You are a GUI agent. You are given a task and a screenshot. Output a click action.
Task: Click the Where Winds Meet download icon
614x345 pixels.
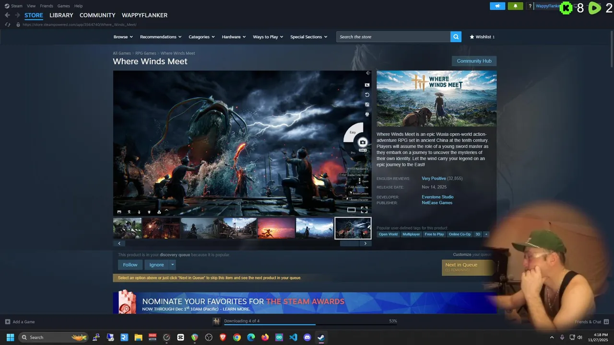pos(217,321)
